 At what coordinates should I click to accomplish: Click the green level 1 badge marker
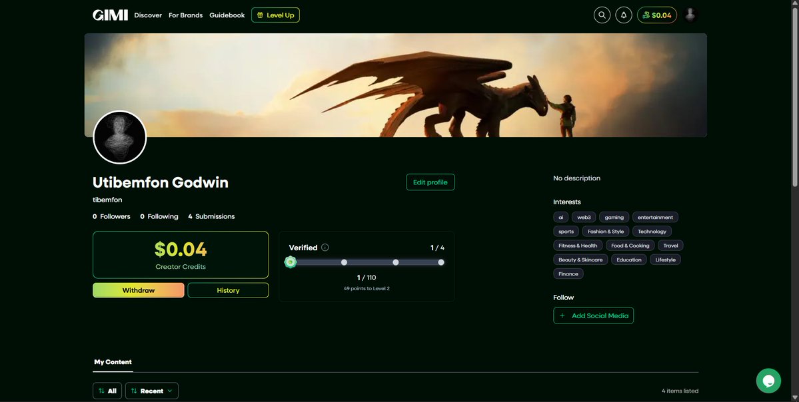point(291,262)
